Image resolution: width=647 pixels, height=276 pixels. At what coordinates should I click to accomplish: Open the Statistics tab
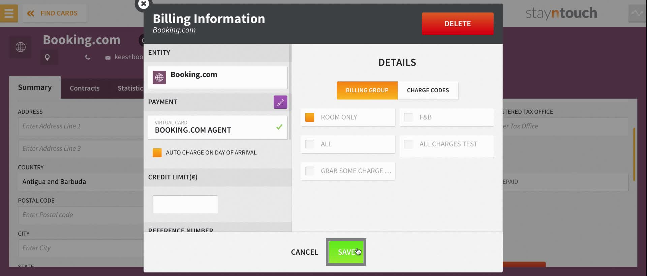coord(130,89)
